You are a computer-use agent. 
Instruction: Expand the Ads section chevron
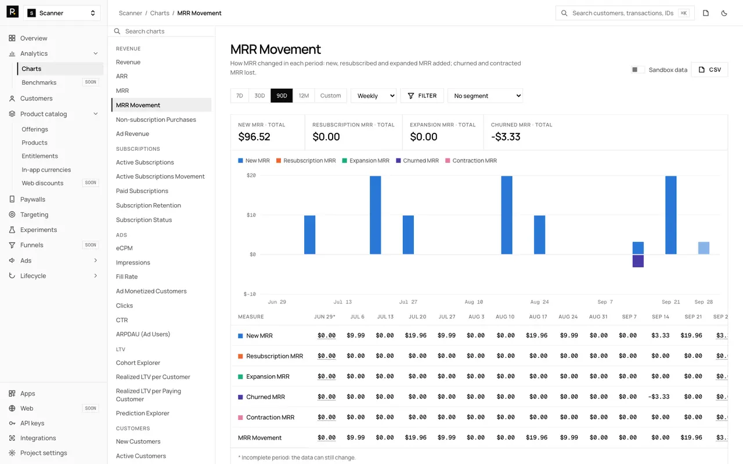[x=96, y=260]
